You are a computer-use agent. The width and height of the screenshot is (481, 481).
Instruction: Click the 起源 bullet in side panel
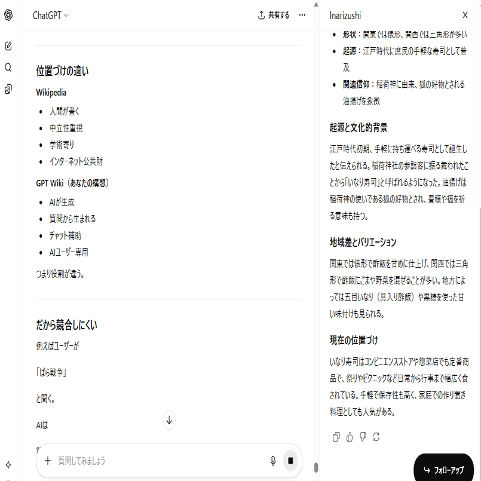pyautogui.click(x=405, y=59)
